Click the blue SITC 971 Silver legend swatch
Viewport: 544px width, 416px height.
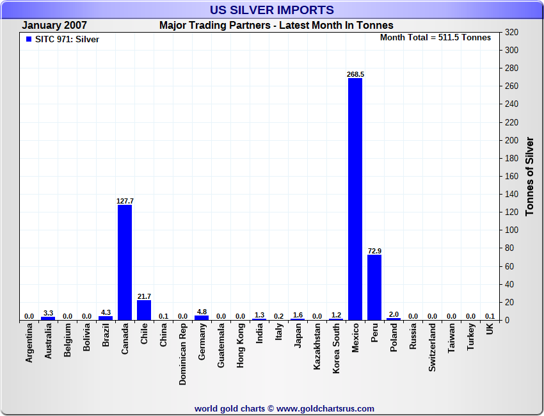29,39
